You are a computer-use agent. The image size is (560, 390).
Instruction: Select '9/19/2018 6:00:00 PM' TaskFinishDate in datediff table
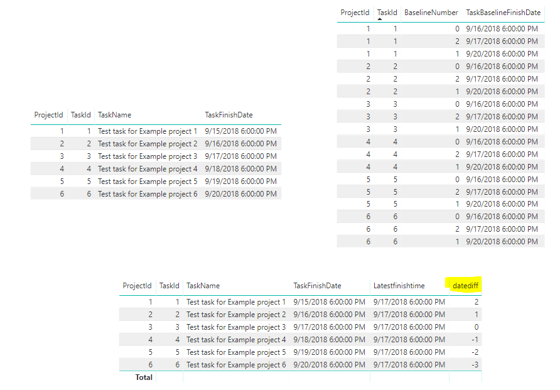330,352
